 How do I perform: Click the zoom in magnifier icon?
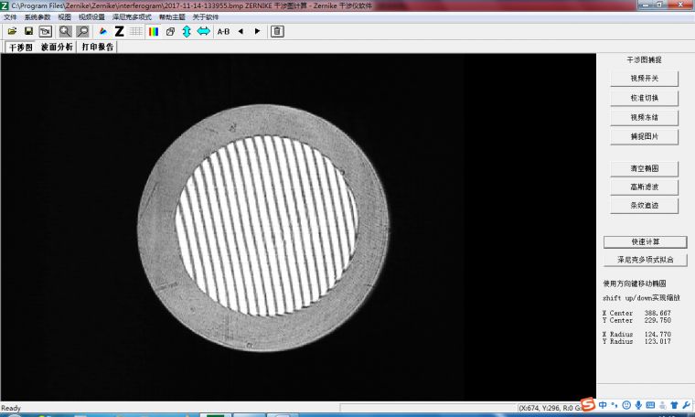(65, 31)
